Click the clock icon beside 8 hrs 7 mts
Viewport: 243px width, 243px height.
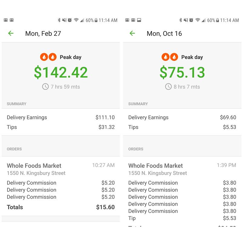168,87
